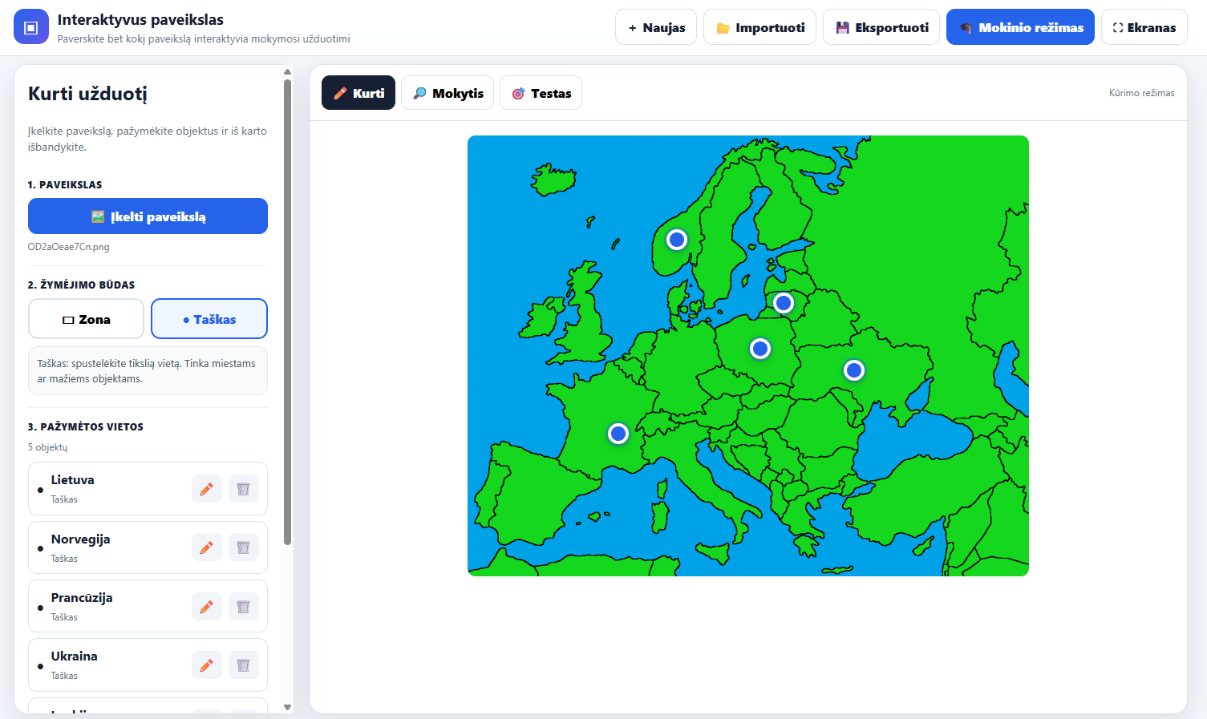Click the Kūrimo režimas status label
Image resolution: width=1207 pixels, height=719 pixels.
tap(1141, 93)
